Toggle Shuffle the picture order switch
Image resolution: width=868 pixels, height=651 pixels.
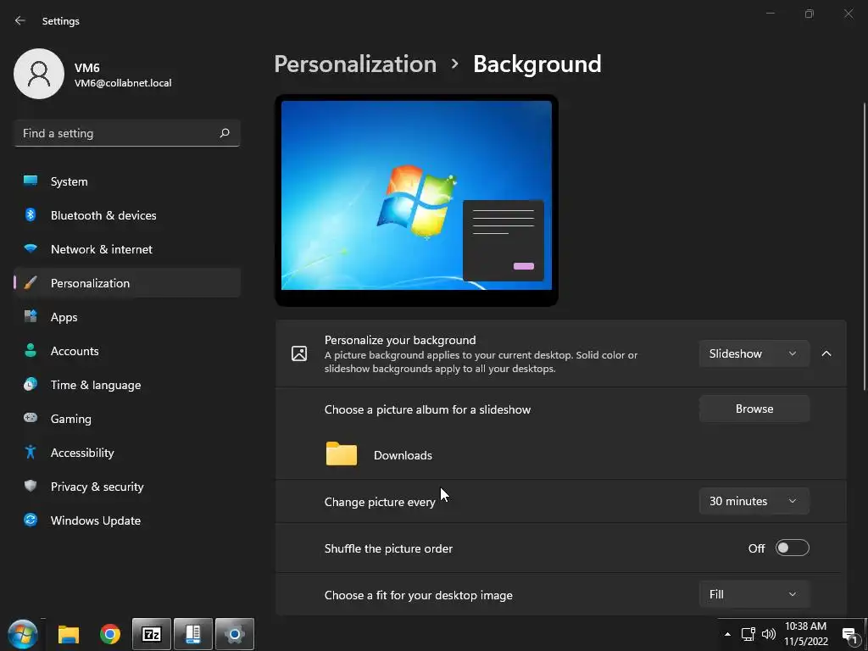pyautogui.click(x=793, y=548)
